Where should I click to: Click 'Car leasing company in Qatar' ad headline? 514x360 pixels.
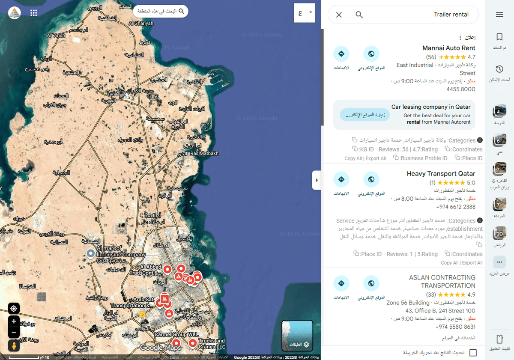tap(431, 107)
